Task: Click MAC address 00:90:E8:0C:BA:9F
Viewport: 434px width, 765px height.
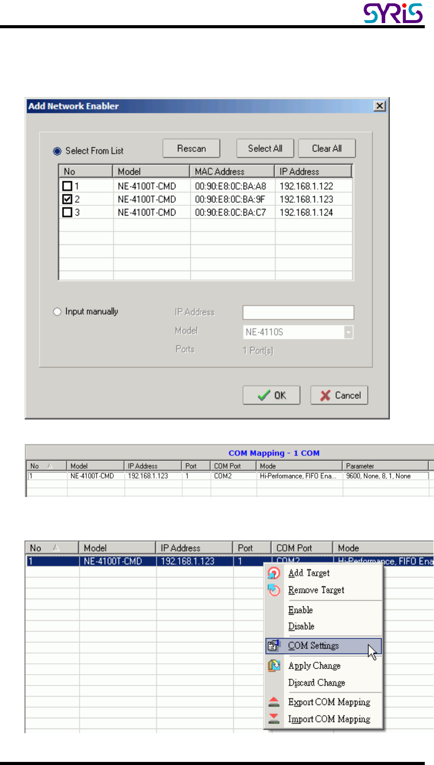Action: [230, 199]
